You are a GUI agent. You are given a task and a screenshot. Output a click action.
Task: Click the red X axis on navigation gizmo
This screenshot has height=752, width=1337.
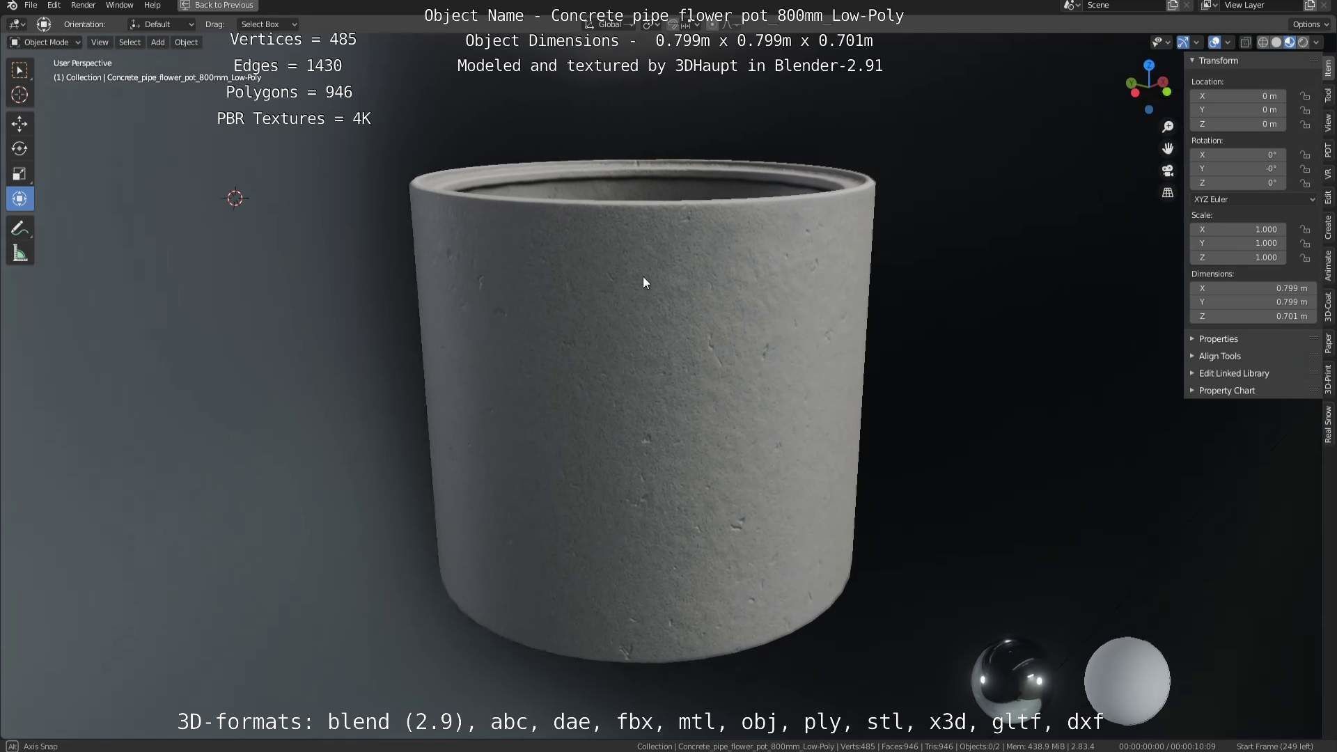click(1164, 82)
